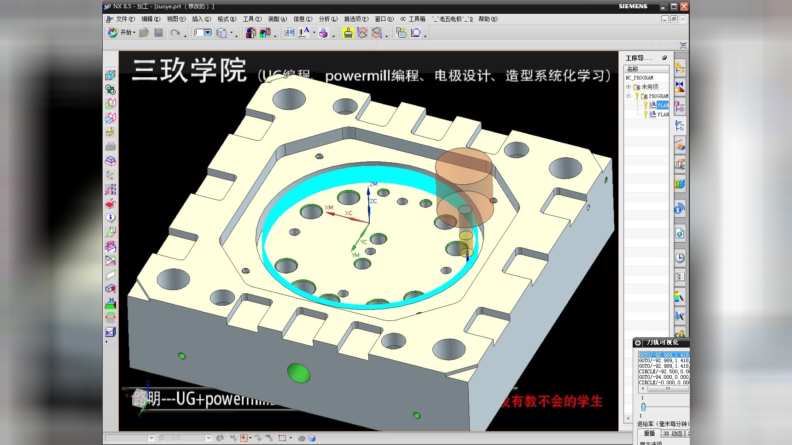Click the purple stamp block icon
This screenshot has height=445, width=792.
coord(324,33)
